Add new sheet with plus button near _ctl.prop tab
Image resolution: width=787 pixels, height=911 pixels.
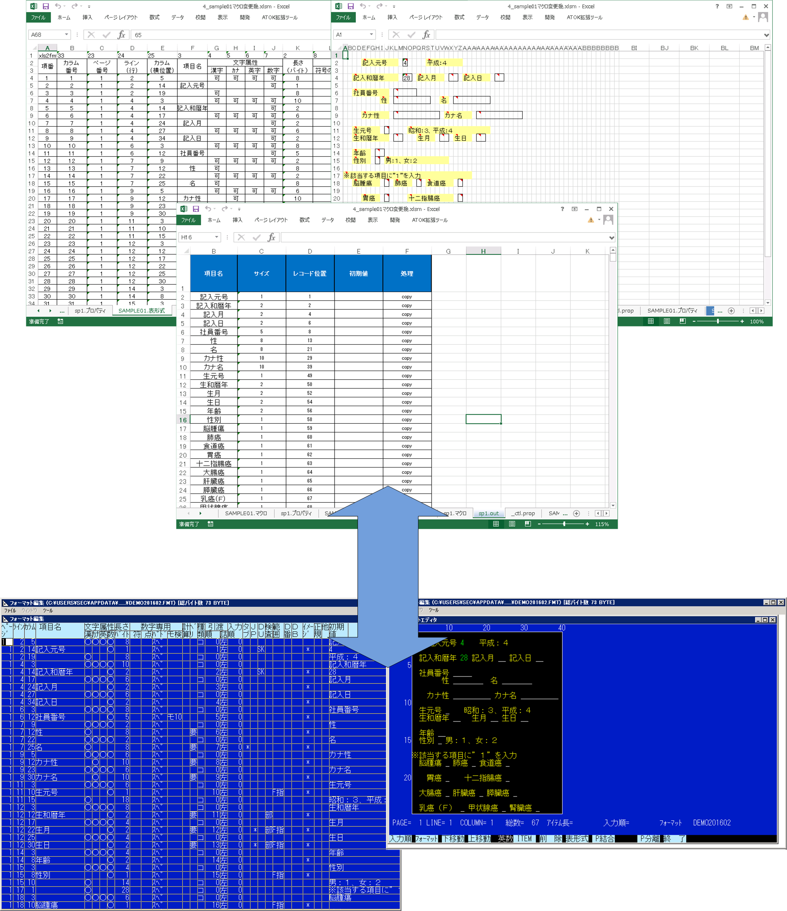(x=576, y=514)
